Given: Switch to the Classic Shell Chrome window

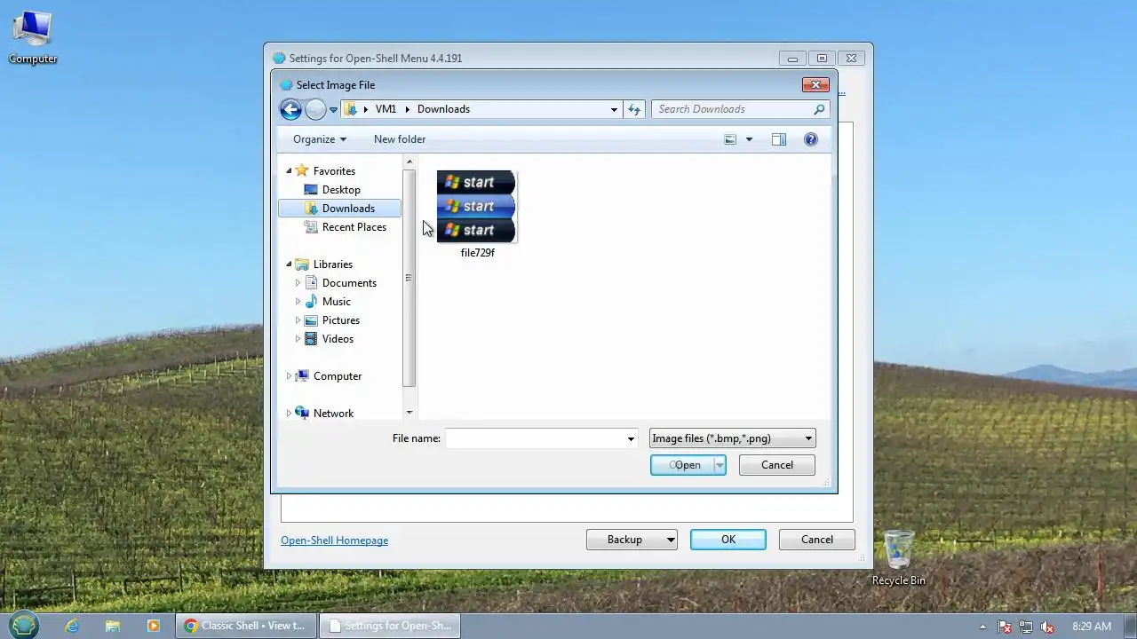Looking at the screenshot, I should pos(245,626).
